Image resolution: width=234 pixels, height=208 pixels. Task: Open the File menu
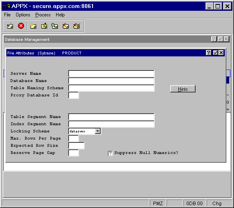click(x=7, y=15)
